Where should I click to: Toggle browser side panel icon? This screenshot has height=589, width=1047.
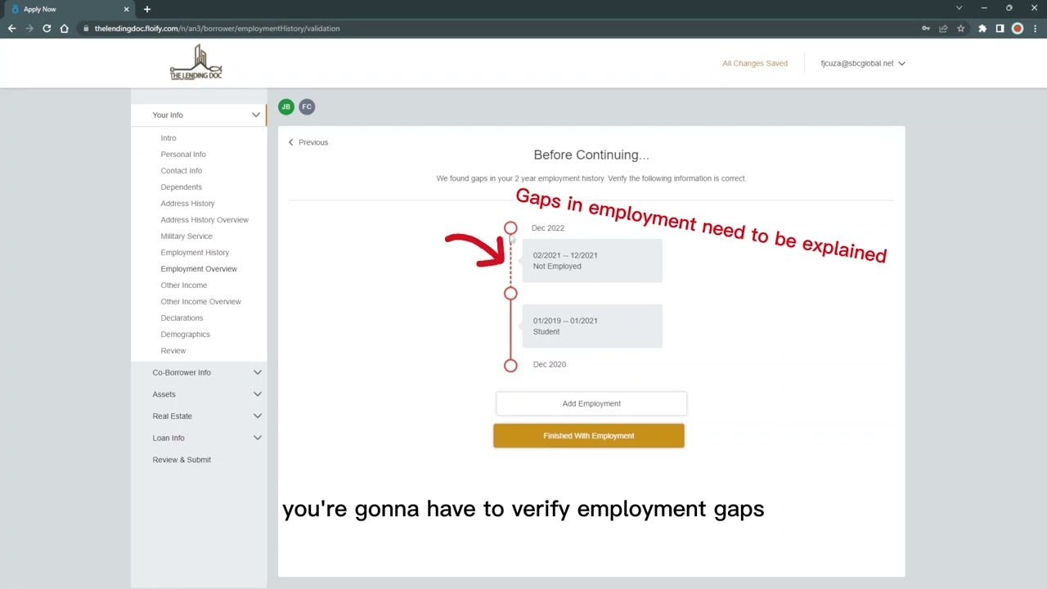pyautogui.click(x=1000, y=28)
